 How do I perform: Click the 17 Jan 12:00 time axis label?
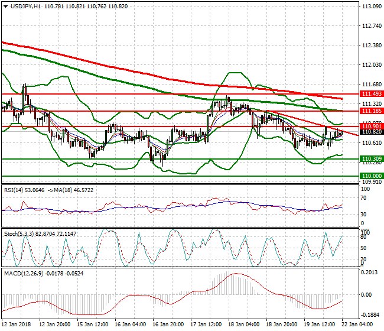point(206,324)
